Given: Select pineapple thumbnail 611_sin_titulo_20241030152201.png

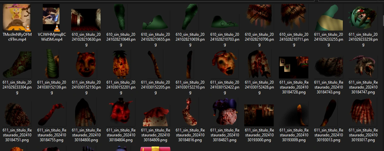Looking at the screenshot, I should click(x=121, y=64).
